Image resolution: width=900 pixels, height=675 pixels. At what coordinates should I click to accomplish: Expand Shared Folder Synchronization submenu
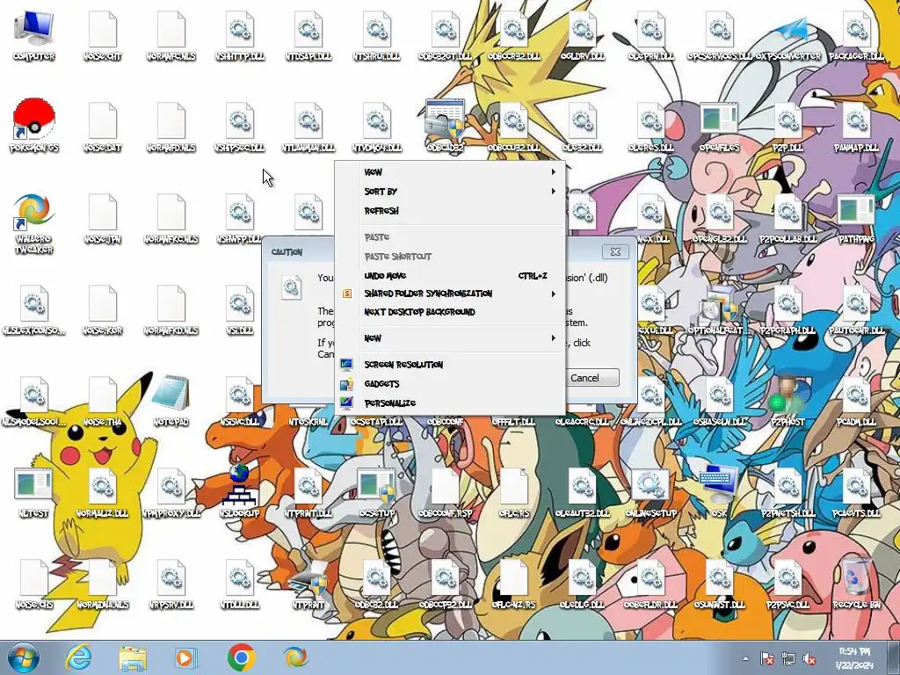click(449, 294)
